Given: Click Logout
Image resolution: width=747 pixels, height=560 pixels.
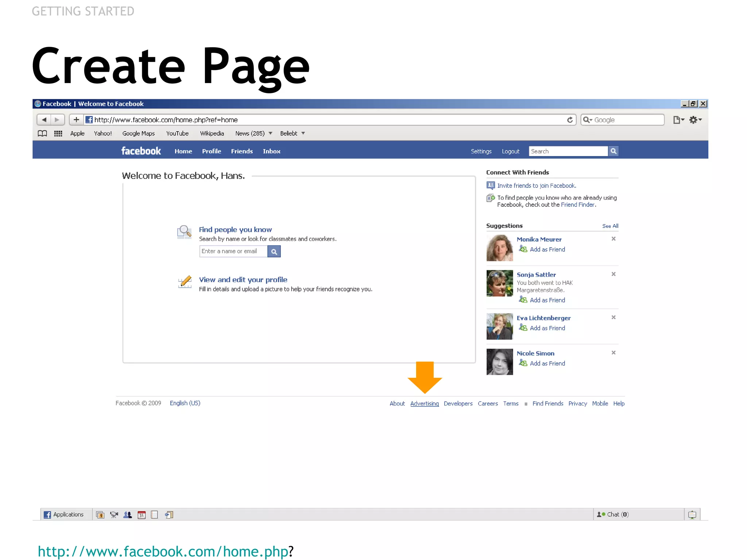Looking at the screenshot, I should [511, 151].
